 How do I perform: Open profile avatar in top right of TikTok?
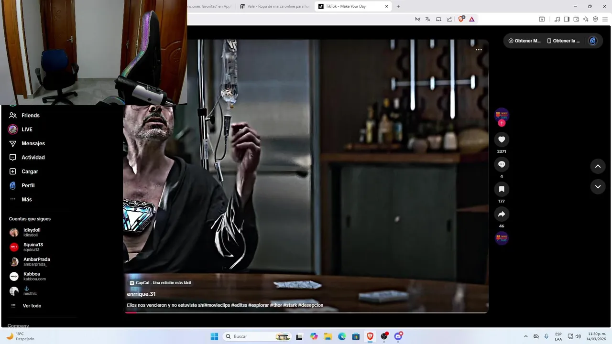coord(593,41)
